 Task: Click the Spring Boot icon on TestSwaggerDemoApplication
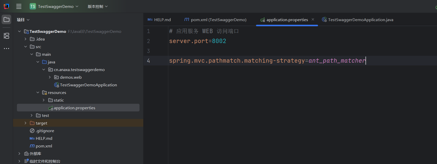[x=57, y=85]
